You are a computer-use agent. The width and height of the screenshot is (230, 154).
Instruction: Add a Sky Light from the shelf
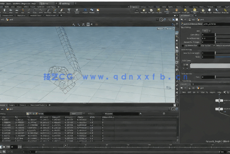pos(203,11)
